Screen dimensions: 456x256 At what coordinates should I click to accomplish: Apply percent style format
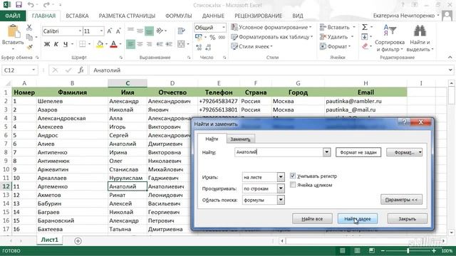click(212, 38)
